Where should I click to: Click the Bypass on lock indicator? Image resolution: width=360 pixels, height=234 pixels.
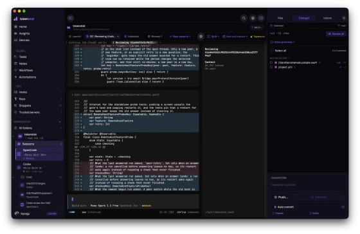(x=258, y=36)
